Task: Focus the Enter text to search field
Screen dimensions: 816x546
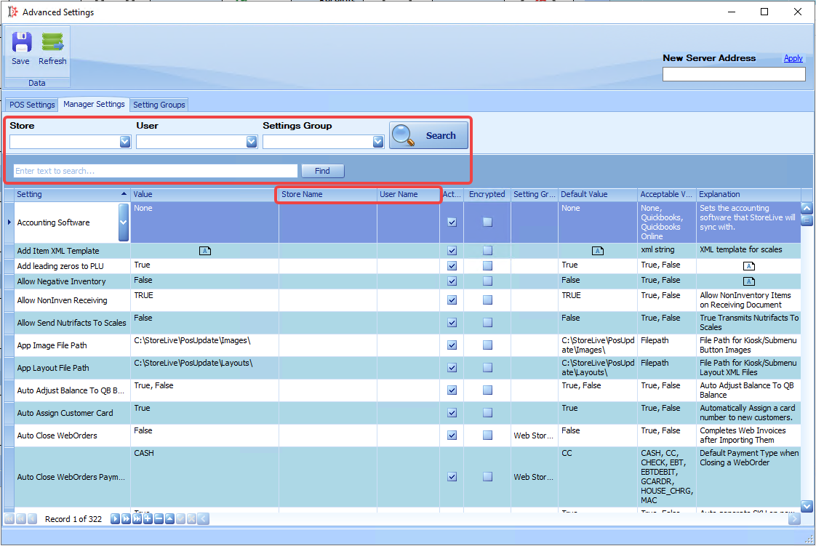Action: coord(156,171)
